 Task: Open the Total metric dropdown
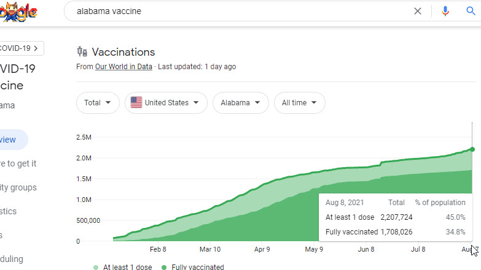[98, 103]
